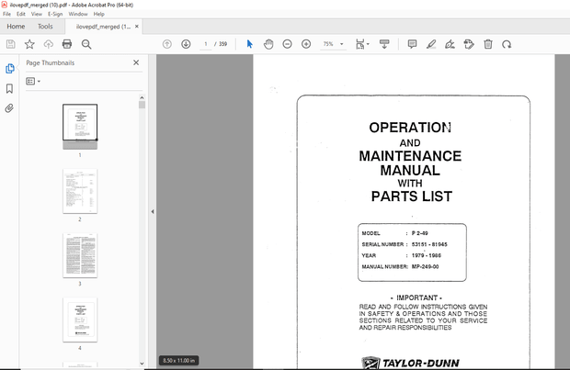Click the Page Thumbnails panel title

(51, 62)
